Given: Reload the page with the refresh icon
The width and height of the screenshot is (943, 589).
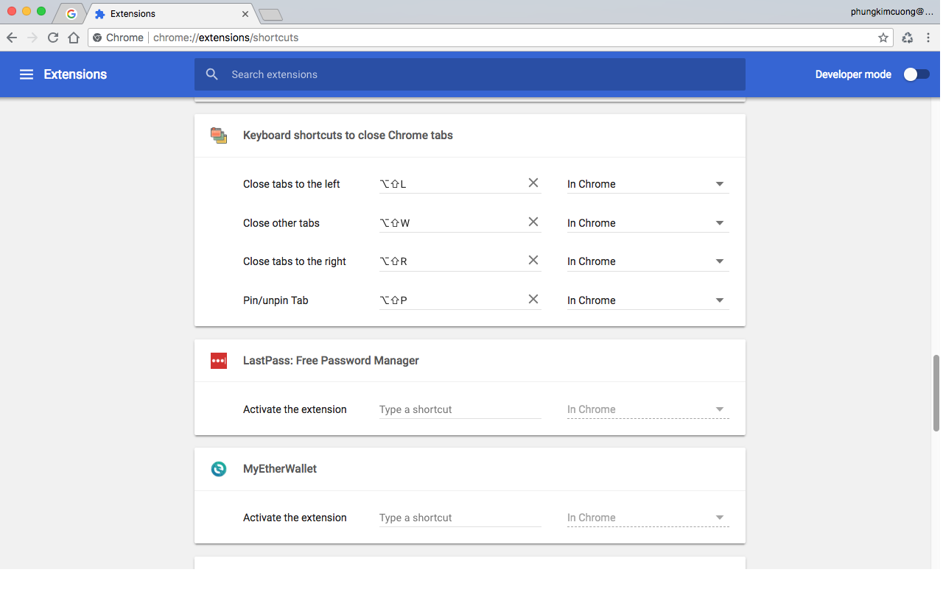Looking at the screenshot, I should coord(53,38).
